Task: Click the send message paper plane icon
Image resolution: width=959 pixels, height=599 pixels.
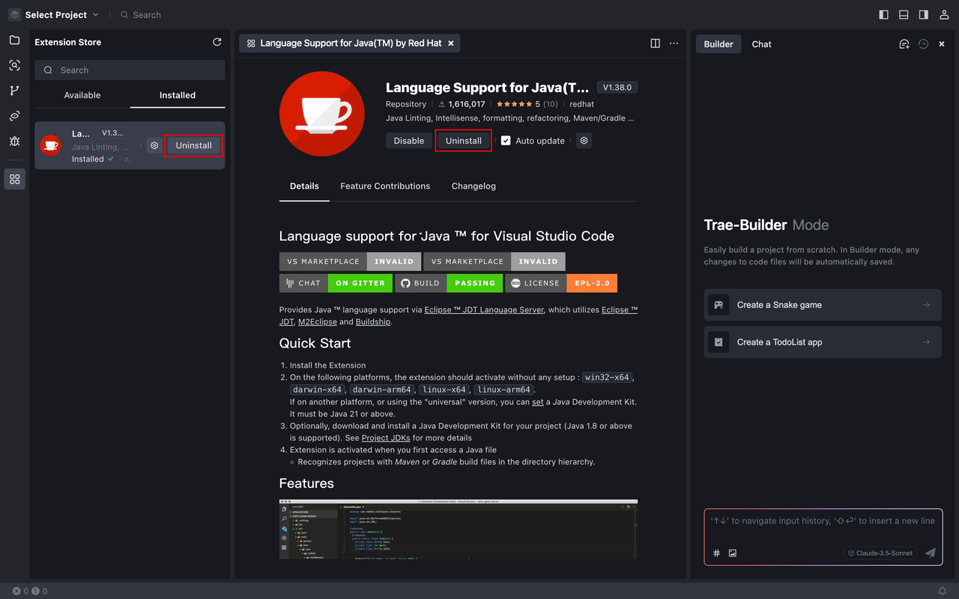Action: click(x=931, y=553)
